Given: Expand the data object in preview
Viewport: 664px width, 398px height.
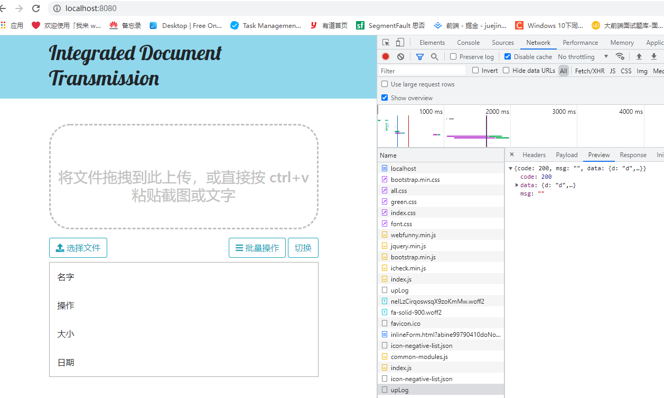Looking at the screenshot, I should tap(517, 185).
